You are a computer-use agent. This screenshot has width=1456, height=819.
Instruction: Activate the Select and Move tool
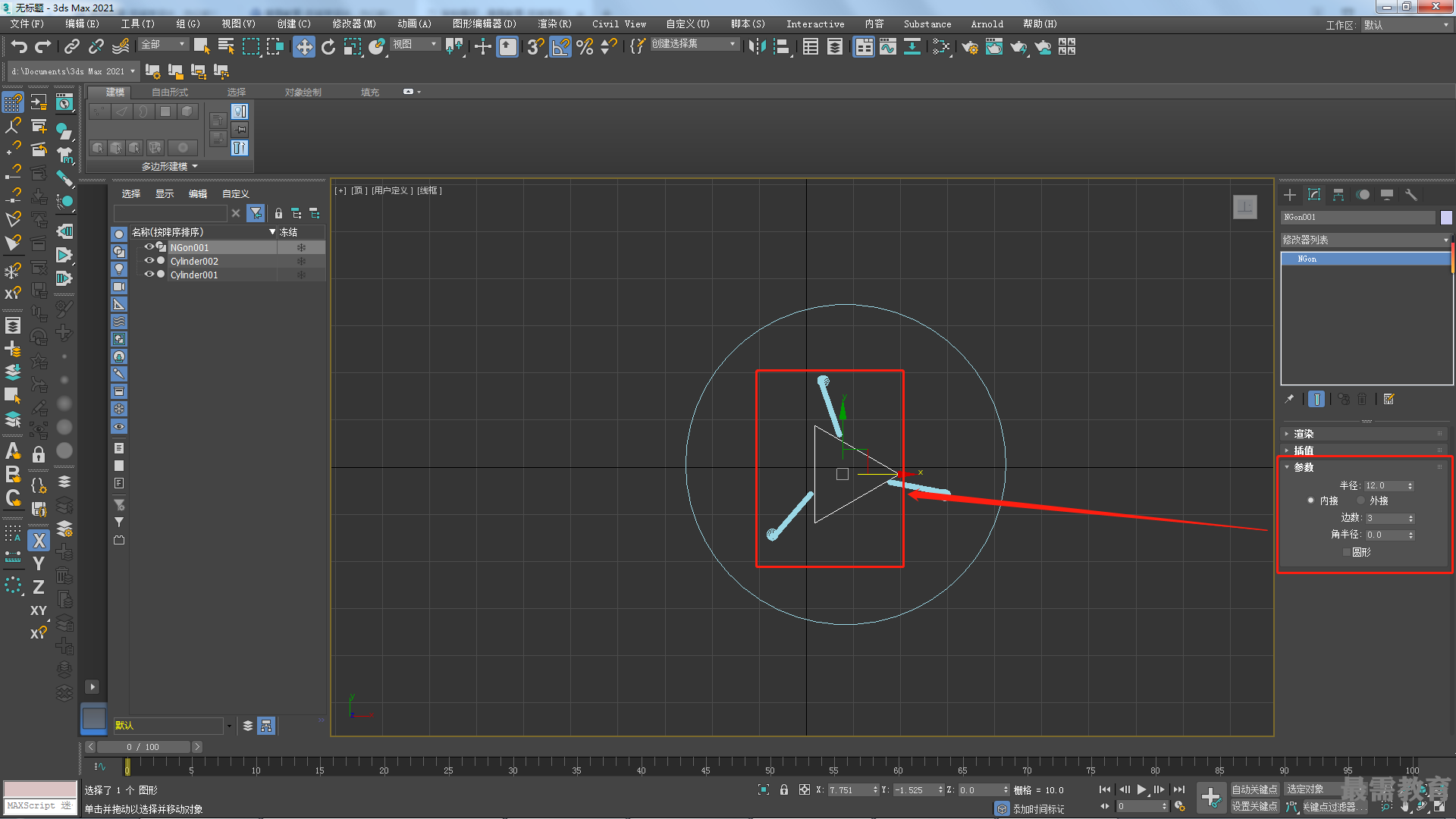[304, 47]
